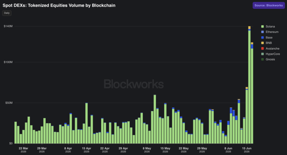This screenshot has height=155, width=287.
Task: Click the 22 May 2026 x-axis label
Action: pos(184,150)
